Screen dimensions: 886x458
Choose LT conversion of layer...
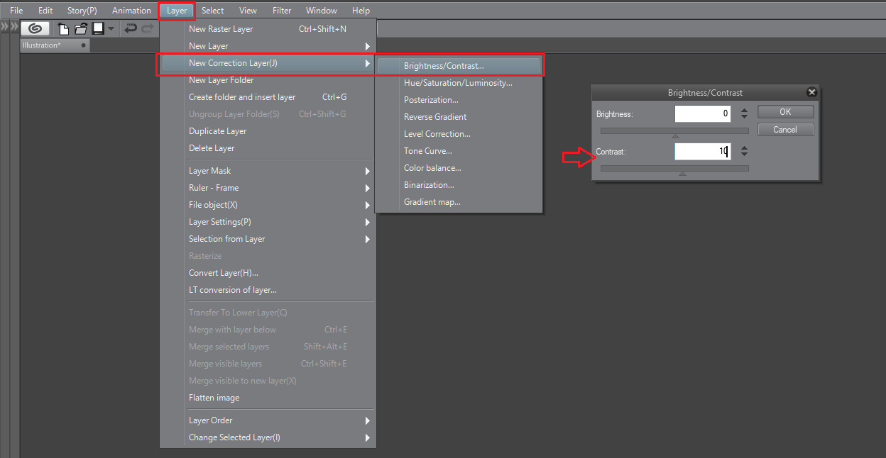pos(268,290)
